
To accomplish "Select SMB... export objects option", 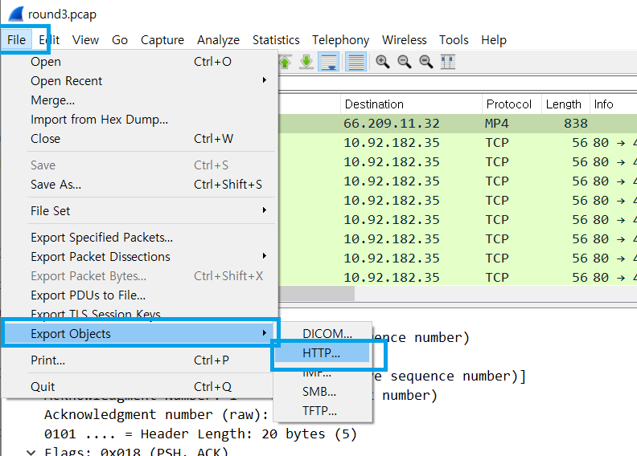I will 323,392.
